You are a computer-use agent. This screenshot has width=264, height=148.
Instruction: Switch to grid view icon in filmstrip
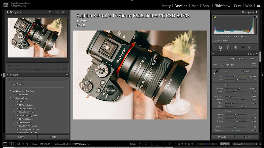coord(19,144)
